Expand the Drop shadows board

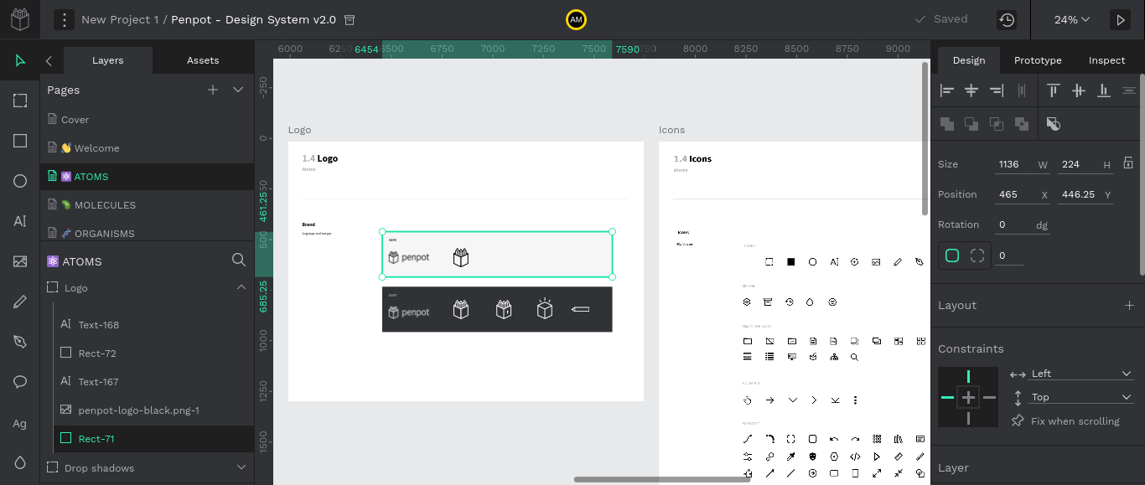(x=241, y=467)
